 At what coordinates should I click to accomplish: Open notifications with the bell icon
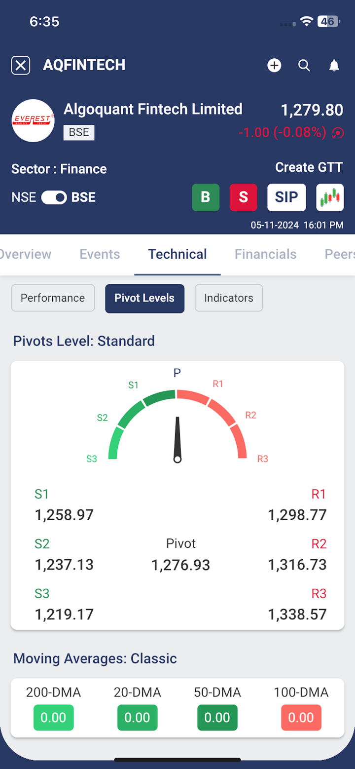pos(334,65)
